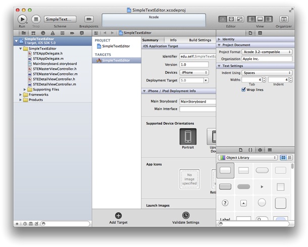Image resolution: width=308 pixels, height=247 pixels.
Task: Switch to the Build Settings tab
Action: 200,40
